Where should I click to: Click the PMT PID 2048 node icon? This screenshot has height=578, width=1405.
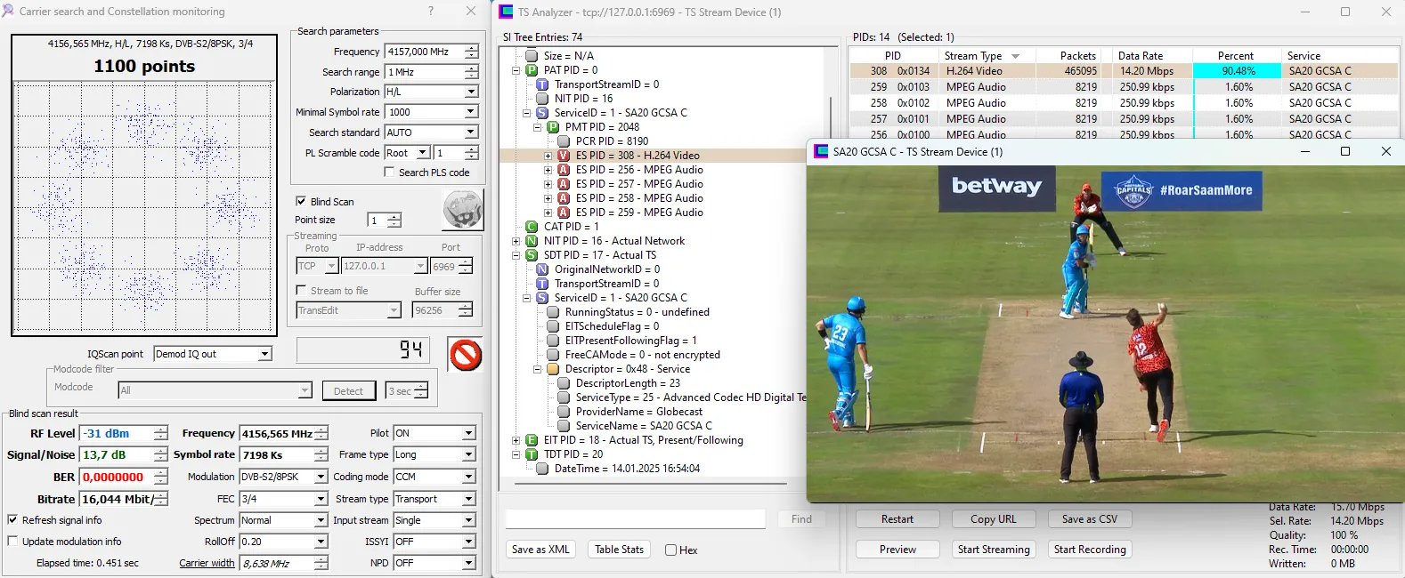click(552, 127)
